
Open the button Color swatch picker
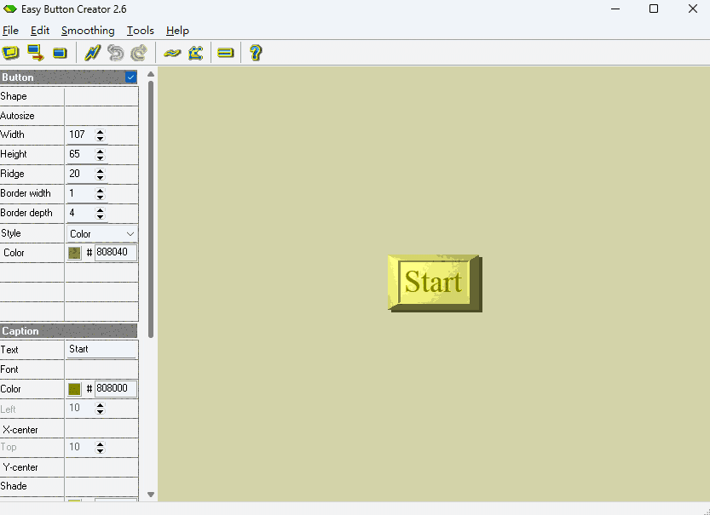pos(73,252)
